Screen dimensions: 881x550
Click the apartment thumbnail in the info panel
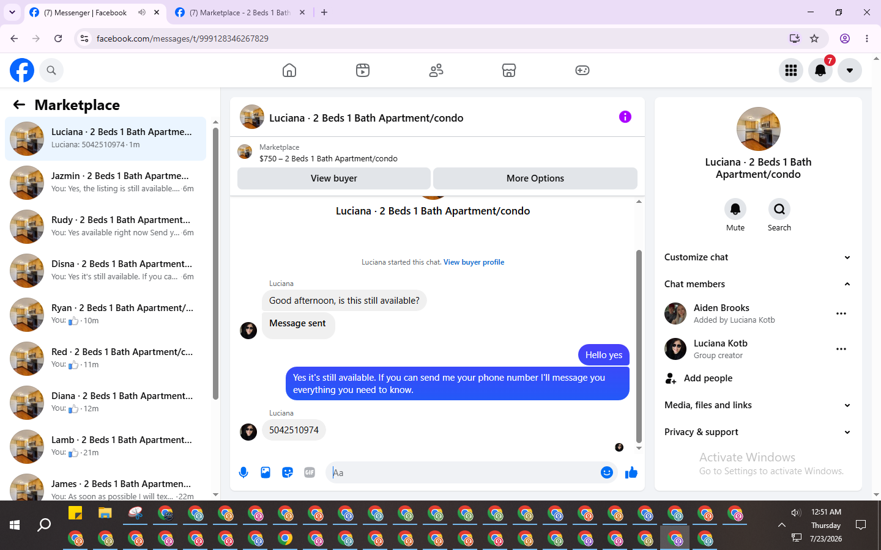click(x=759, y=129)
